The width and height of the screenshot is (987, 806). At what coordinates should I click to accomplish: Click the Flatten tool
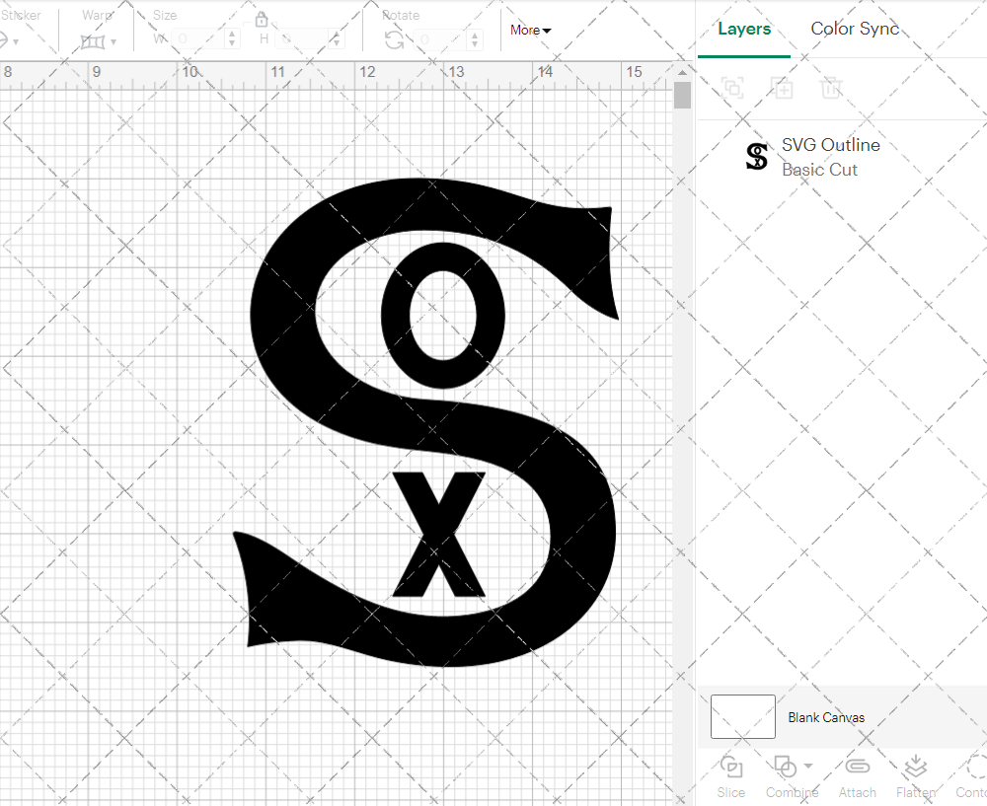(915, 777)
